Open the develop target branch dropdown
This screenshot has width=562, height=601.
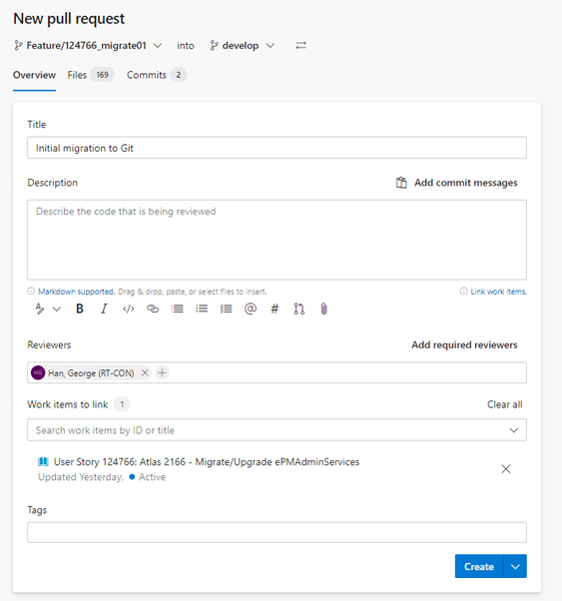point(242,46)
